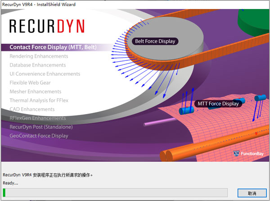This screenshot has width=270, height=201.
Task: Click the InstallShield Wizard window title
Action: [39, 5]
